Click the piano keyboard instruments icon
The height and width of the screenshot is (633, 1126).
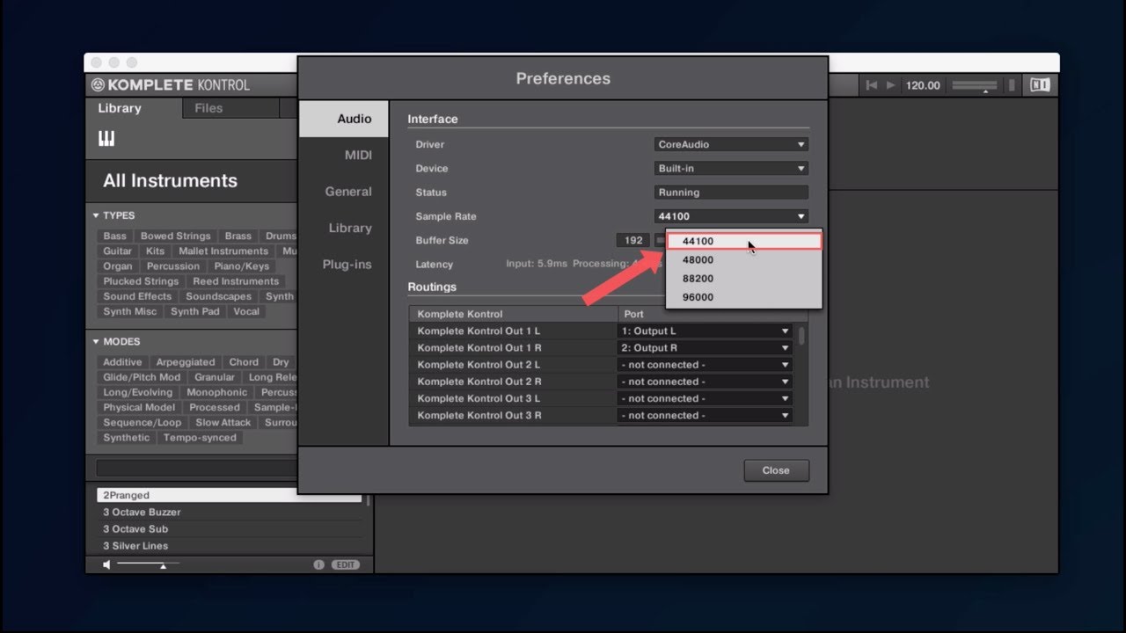106,139
